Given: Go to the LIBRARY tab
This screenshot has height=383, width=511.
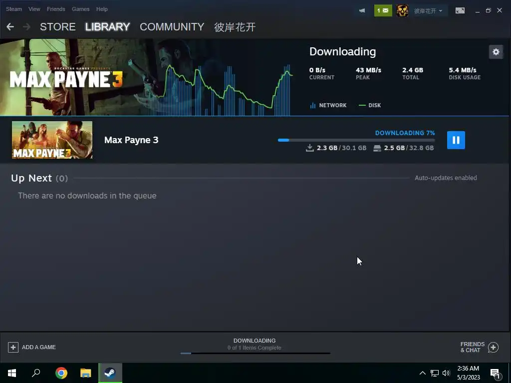Looking at the screenshot, I should pyautogui.click(x=108, y=27).
